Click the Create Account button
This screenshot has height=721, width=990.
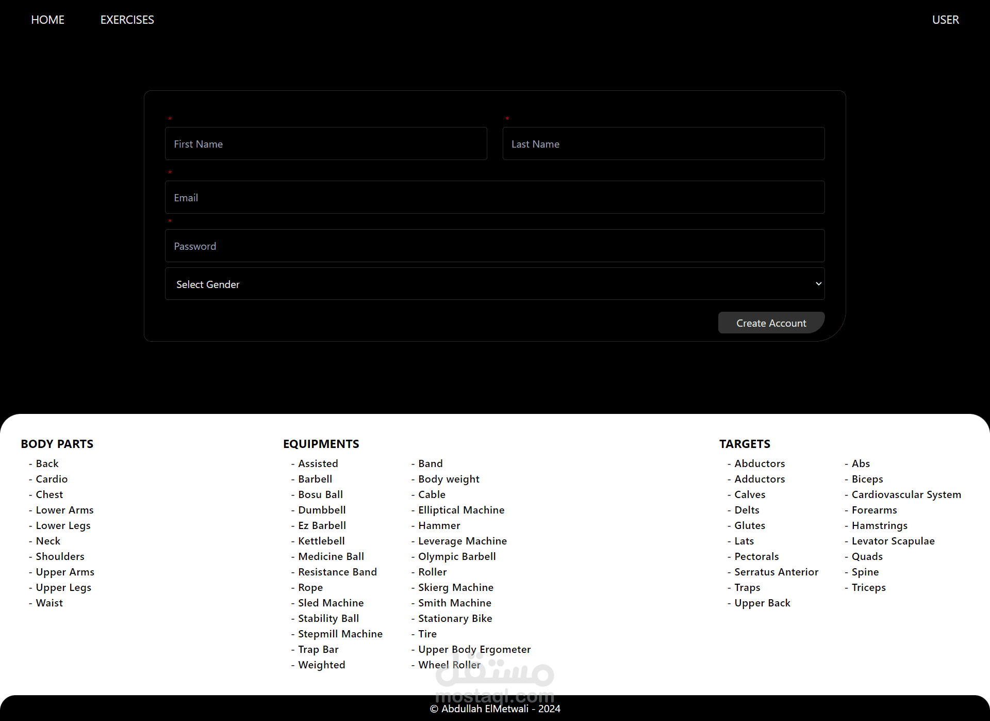[x=771, y=323]
